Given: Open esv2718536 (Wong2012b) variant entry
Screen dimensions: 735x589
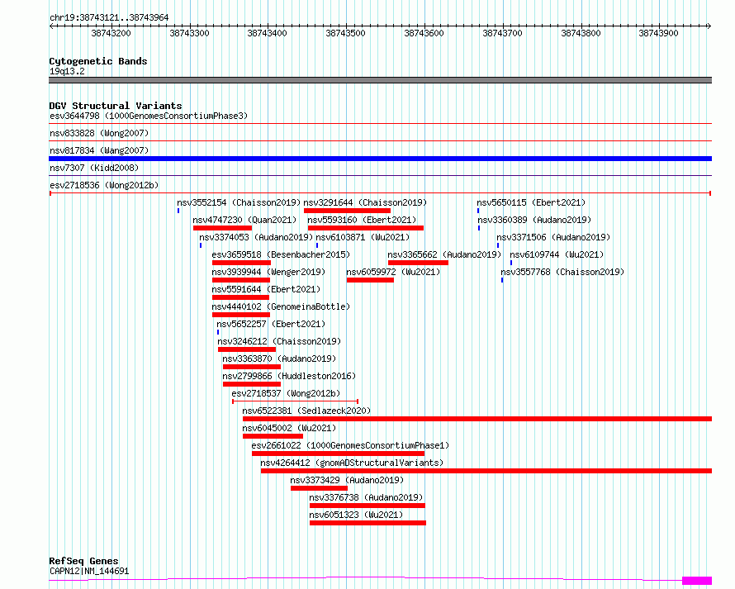Looking at the screenshot, I should 104,185.
